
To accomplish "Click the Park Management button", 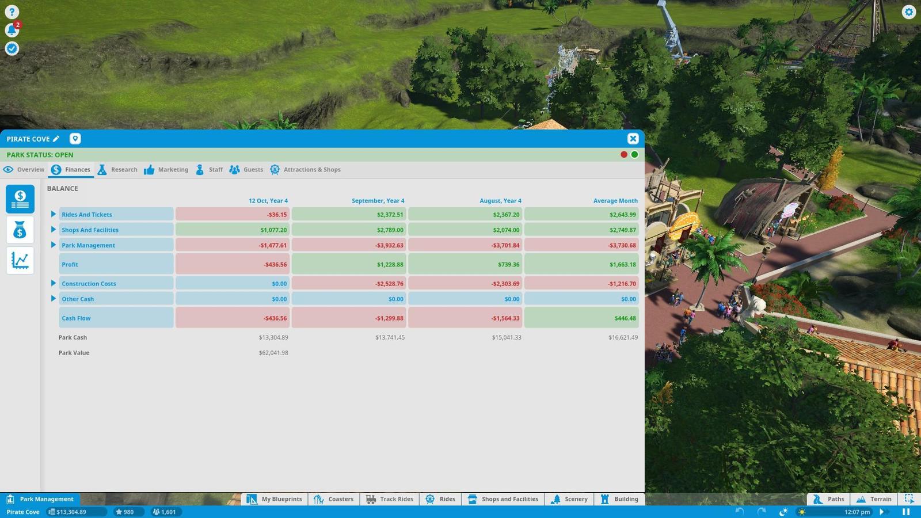I will click(x=40, y=499).
